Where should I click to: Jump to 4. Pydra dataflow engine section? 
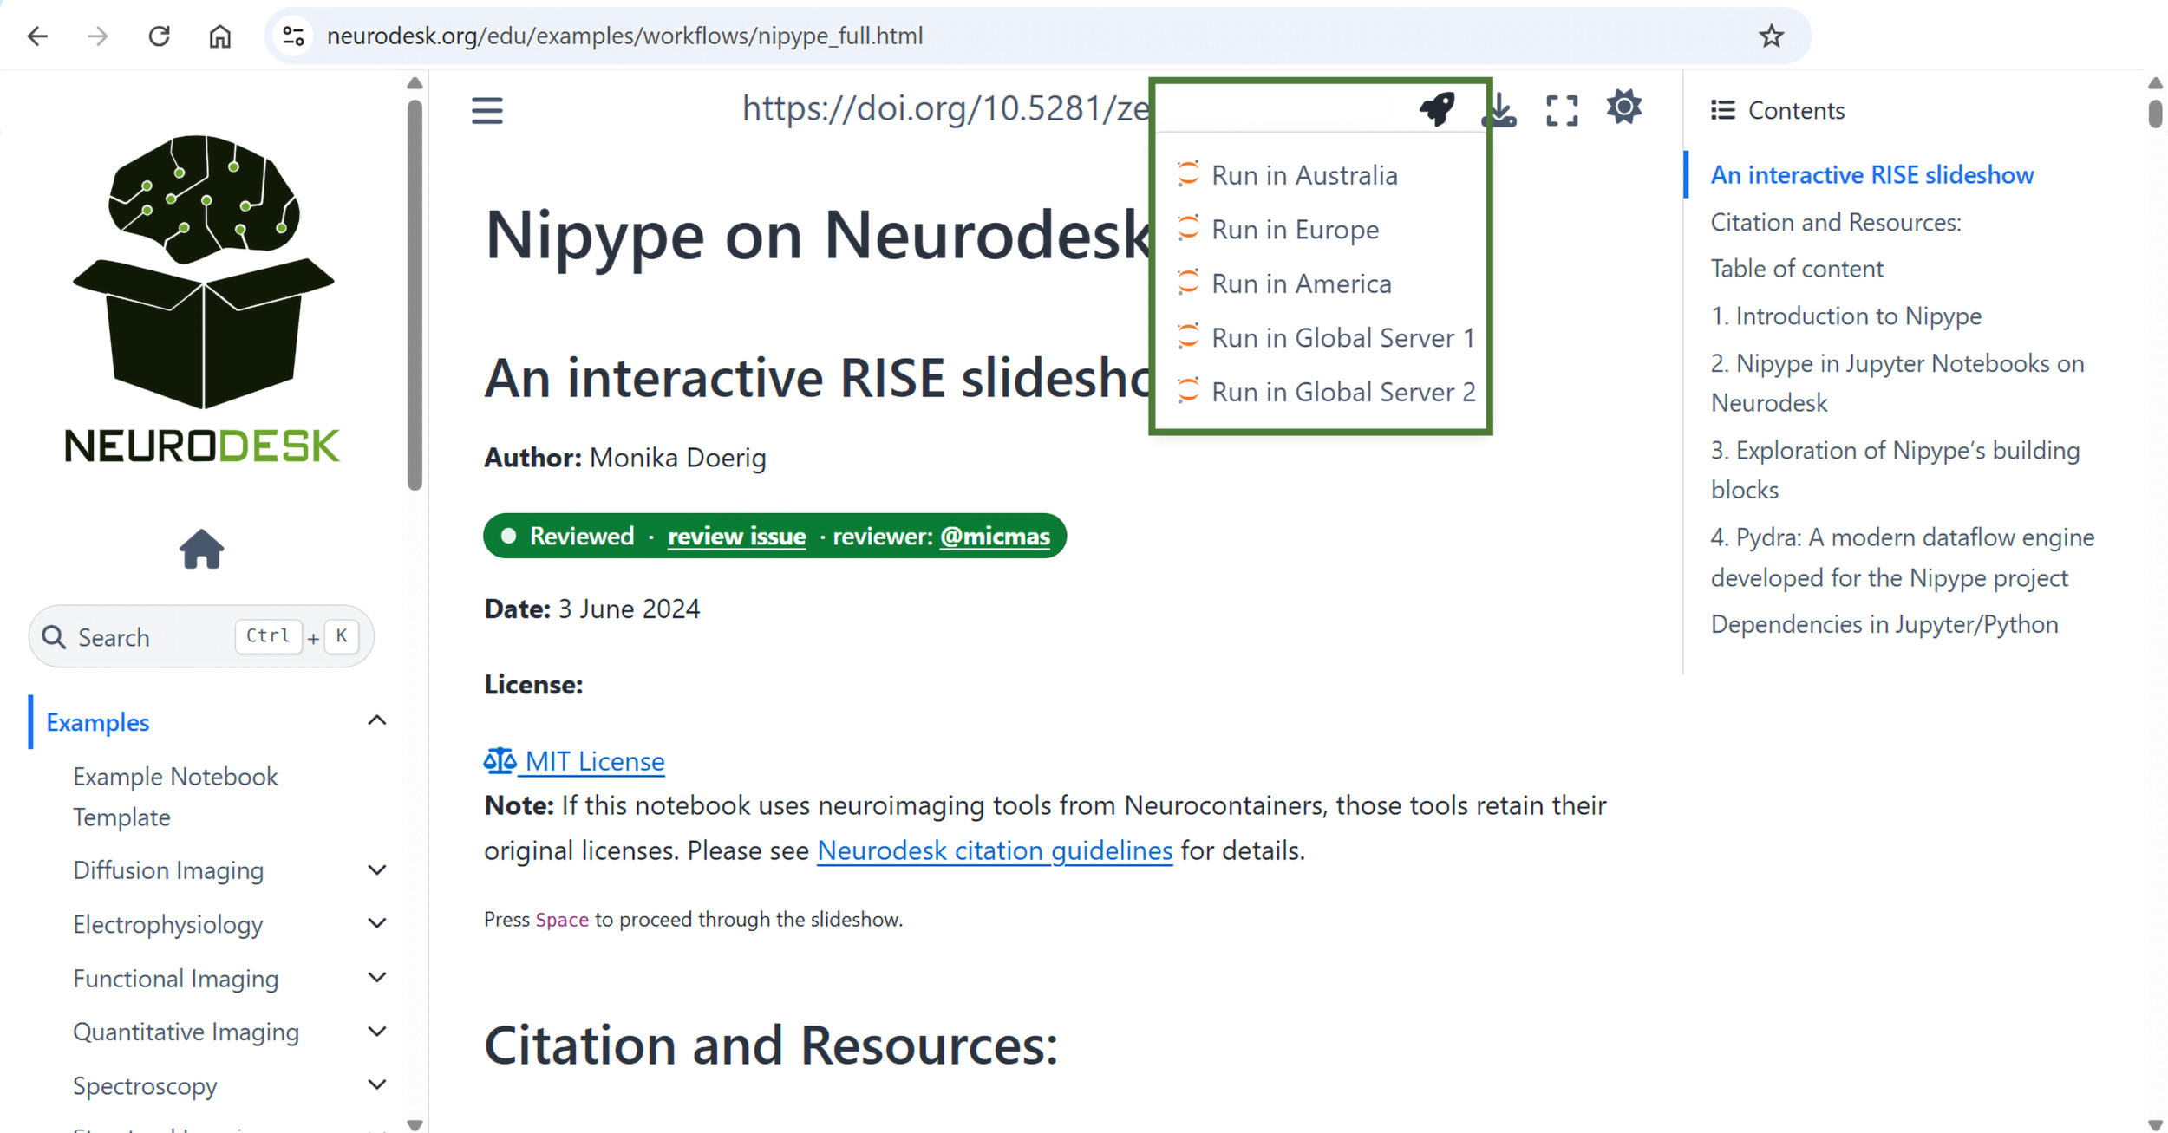[1903, 557]
